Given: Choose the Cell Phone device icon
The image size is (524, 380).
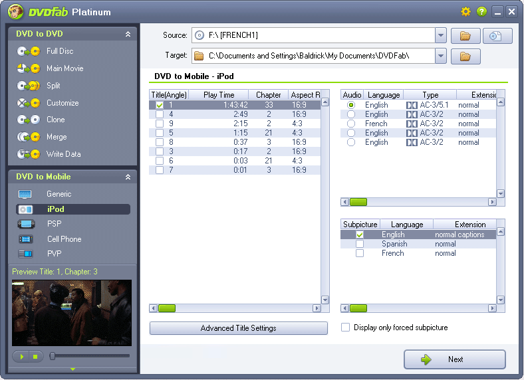Looking at the screenshot, I should tap(26, 239).
